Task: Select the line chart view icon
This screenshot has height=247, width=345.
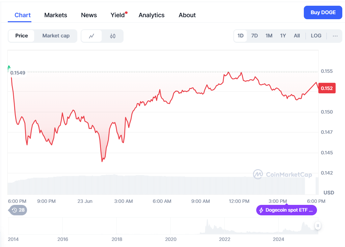Action: [91, 36]
